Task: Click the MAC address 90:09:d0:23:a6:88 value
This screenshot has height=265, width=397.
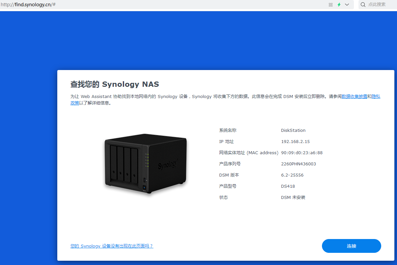Action: click(x=302, y=153)
